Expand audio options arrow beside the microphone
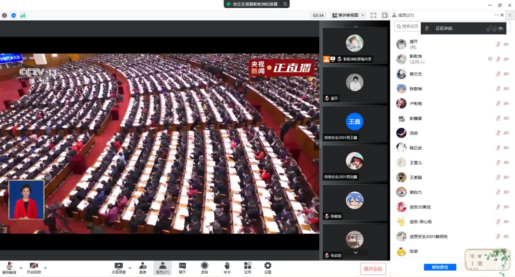 pyautogui.click(x=21, y=268)
